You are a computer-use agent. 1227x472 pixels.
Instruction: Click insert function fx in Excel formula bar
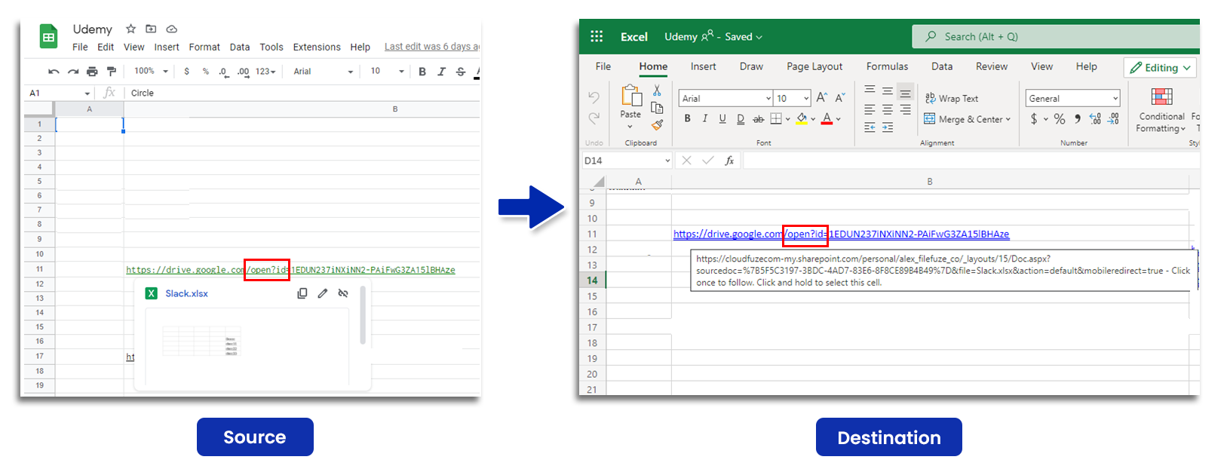729,161
